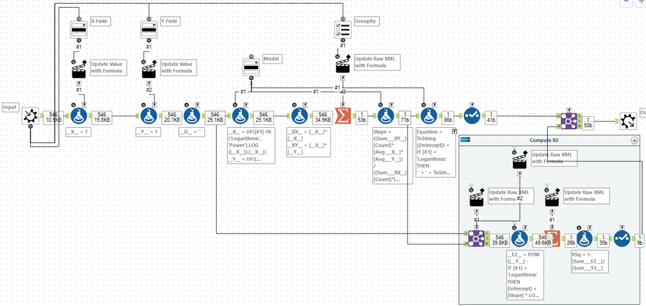Select the Slope formula tool
The width and height of the screenshot is (646, 306).
tap(386, 117)
